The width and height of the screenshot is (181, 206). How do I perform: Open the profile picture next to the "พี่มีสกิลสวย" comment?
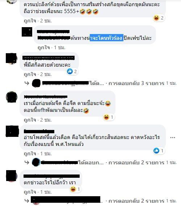[x=11, y=58]
